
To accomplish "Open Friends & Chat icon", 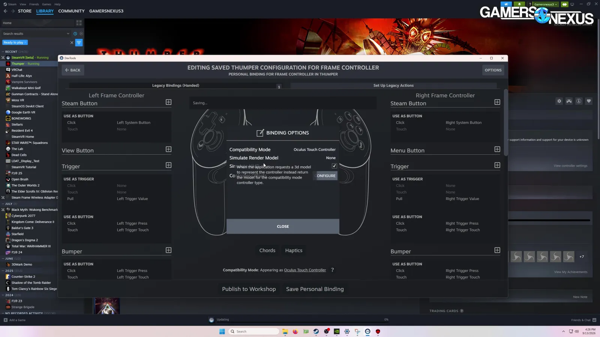I will pyautogui.click(x=594, y=320).
